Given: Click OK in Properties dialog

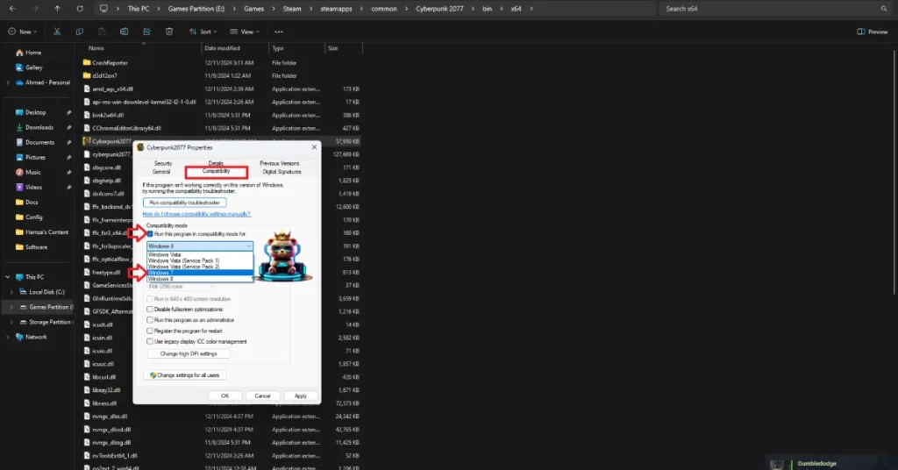Looking at the screenshot, I should pyautogui.click(x=225, y=396).
